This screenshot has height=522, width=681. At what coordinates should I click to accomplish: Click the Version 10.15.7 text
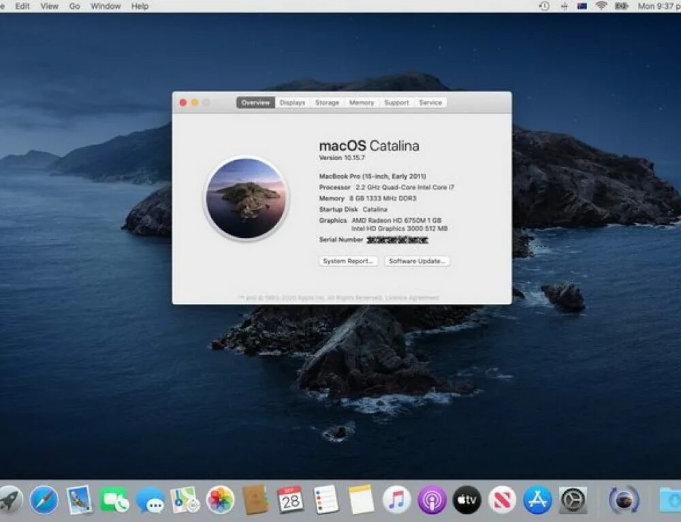tap(342, 158)
